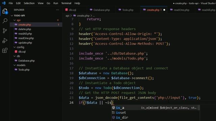Click problem count badge on create.php row
Image resolution: width=216 pixels, height=121 pixels.
coord(58,25)
